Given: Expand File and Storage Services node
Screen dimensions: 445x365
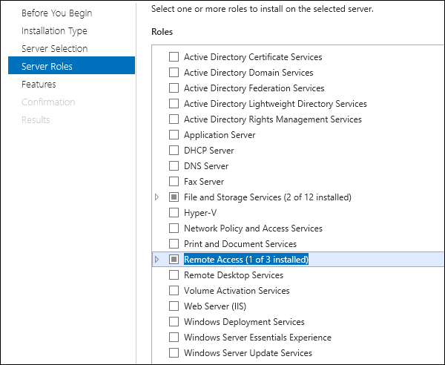Looking at the screenshot, I should point(156,197).
